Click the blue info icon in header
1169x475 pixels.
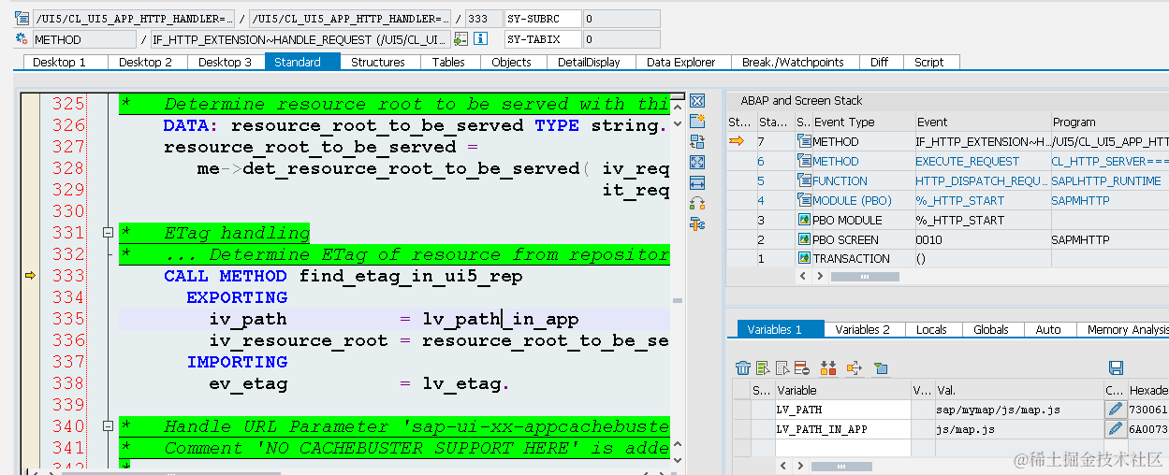point(481,39)
